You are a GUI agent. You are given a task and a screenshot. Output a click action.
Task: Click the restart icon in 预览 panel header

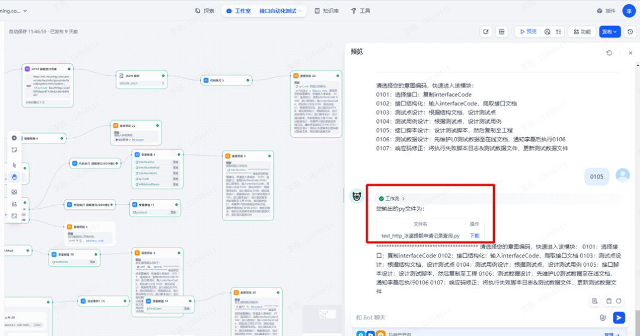click(x=609, y=53)
